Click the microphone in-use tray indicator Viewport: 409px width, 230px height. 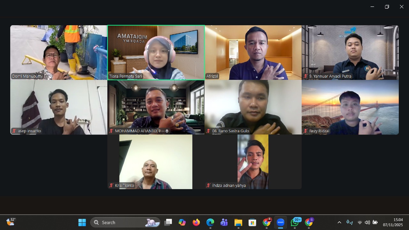click(349, 222)
